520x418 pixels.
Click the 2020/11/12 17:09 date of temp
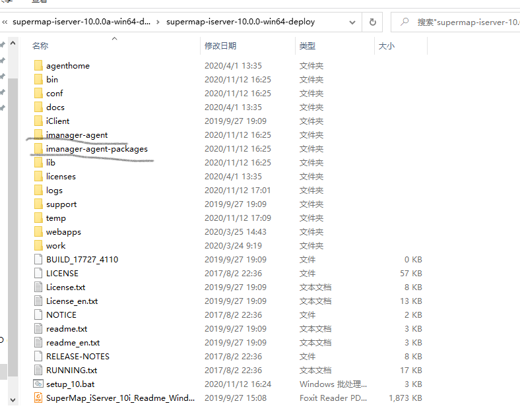[x=238, y=218]
